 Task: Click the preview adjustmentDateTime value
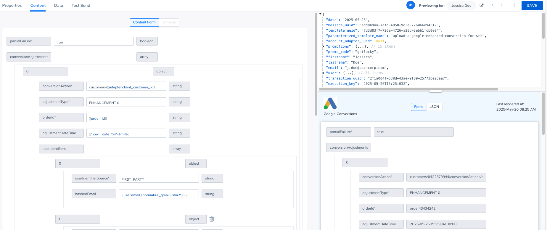coord(446,224)
